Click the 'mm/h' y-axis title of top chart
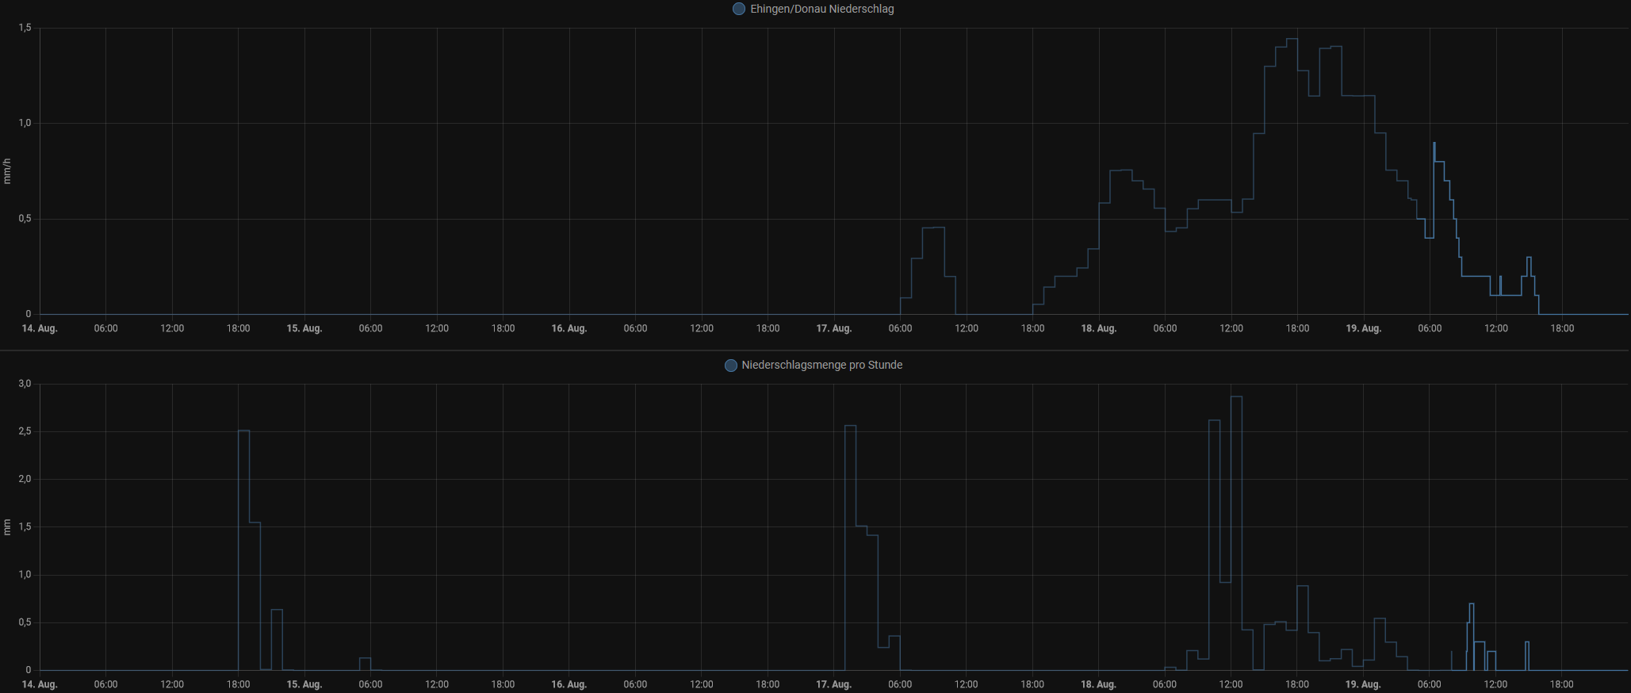This screenshot has height=693, width=1631. (7, 171)
